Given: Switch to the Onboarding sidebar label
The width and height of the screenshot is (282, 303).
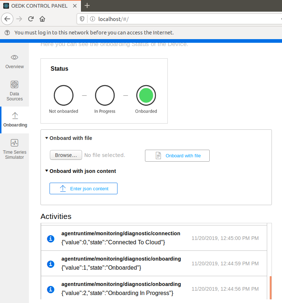Looking at the screenshot, I should coord(15,125).
